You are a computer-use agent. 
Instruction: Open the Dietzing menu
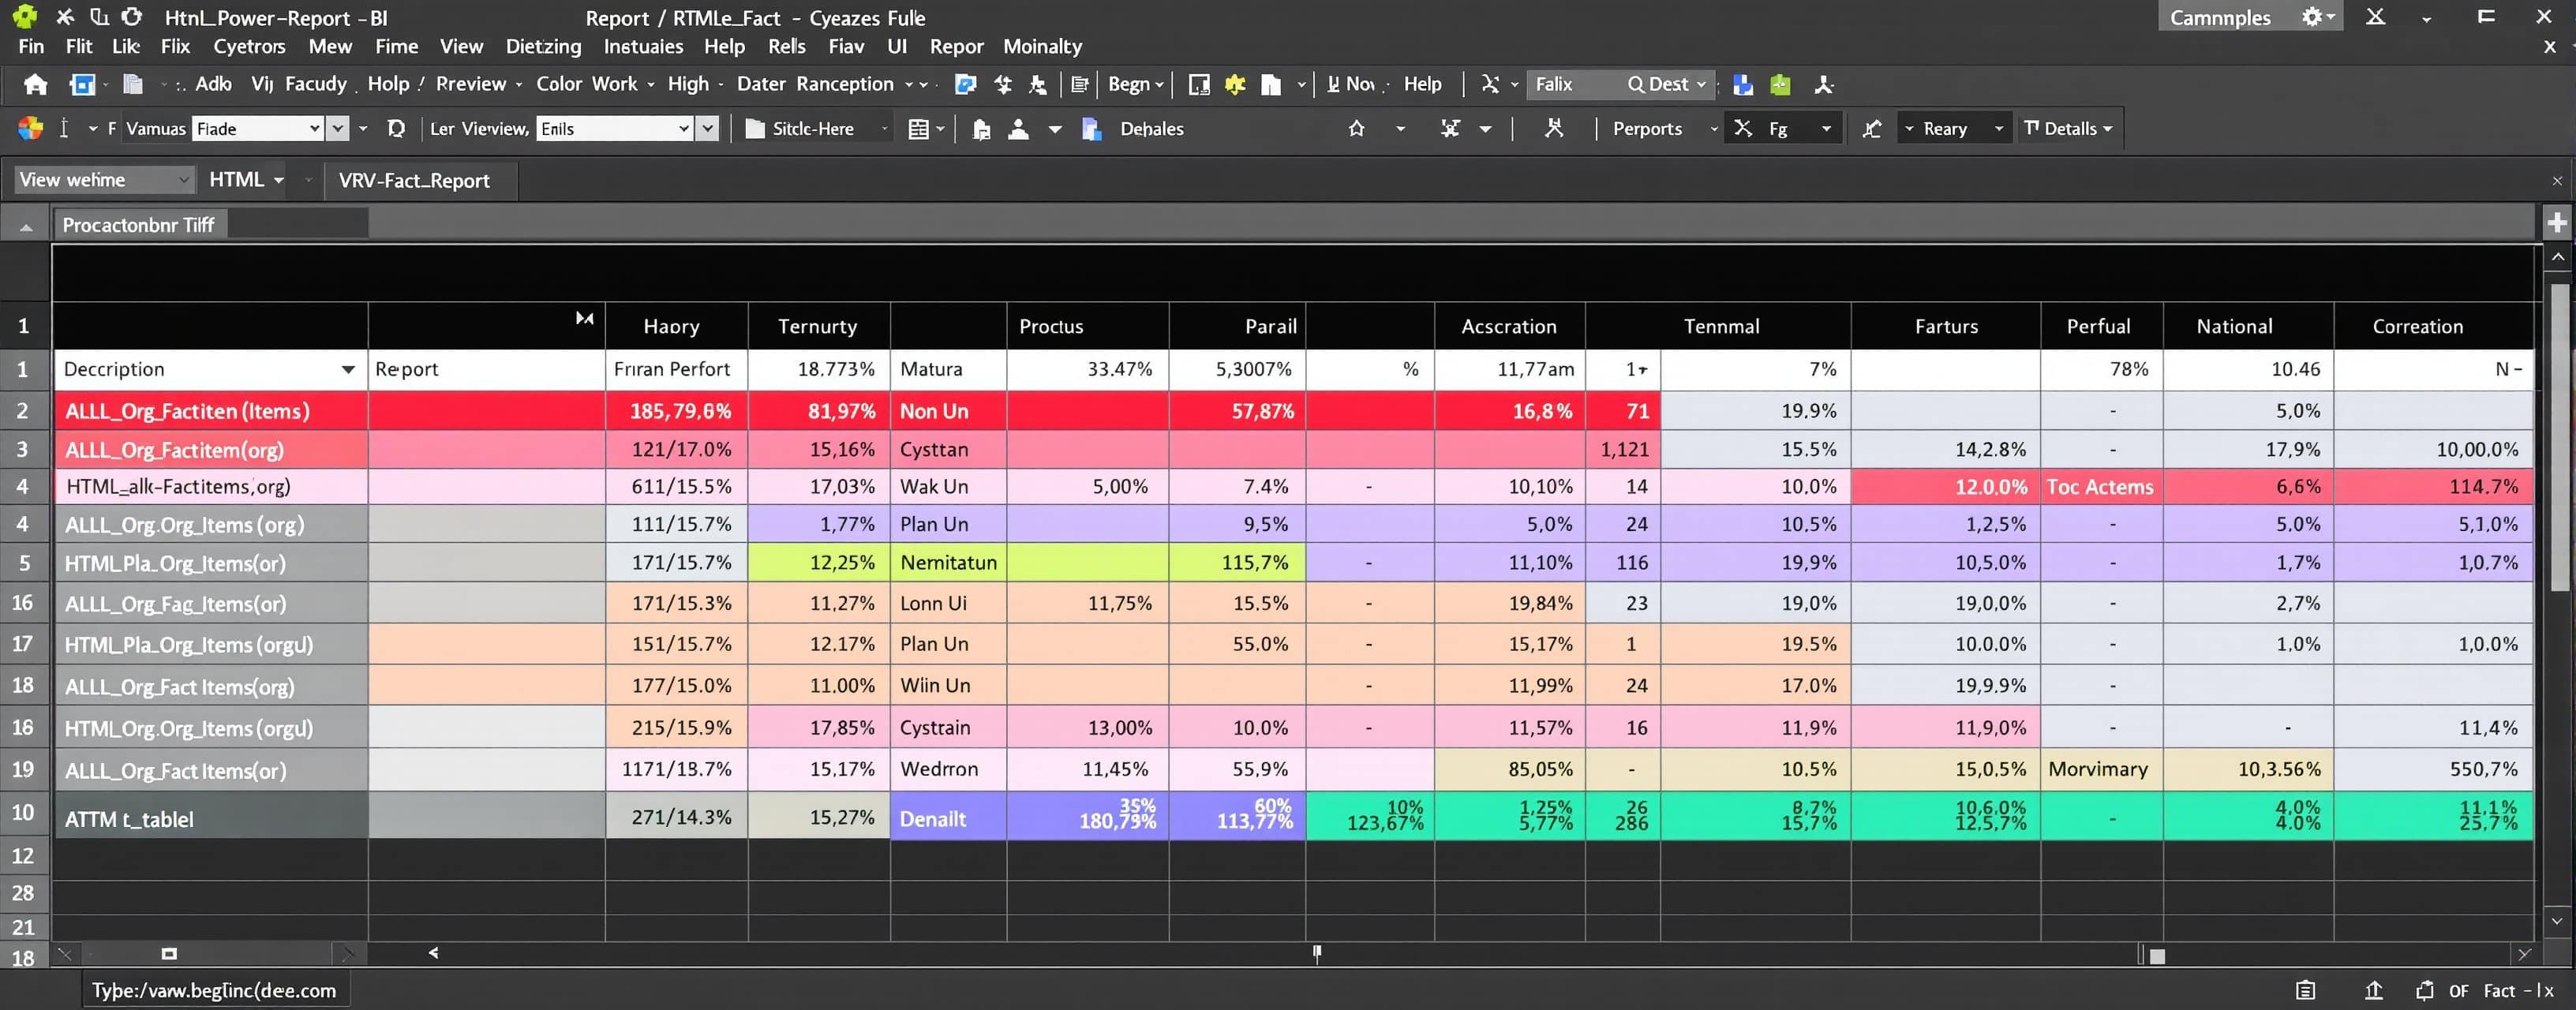click(x=543, y=46)
